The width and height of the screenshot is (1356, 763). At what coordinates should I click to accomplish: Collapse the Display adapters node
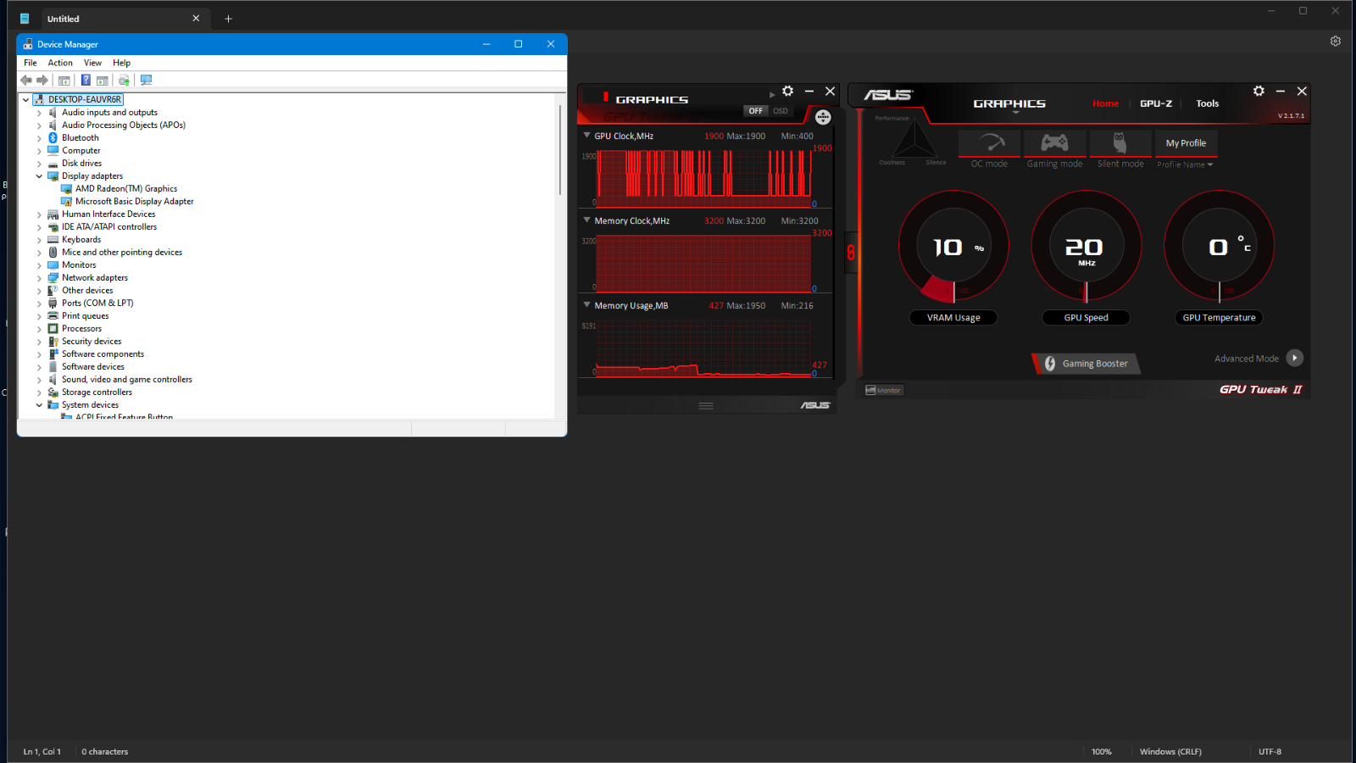pos(39,176)
